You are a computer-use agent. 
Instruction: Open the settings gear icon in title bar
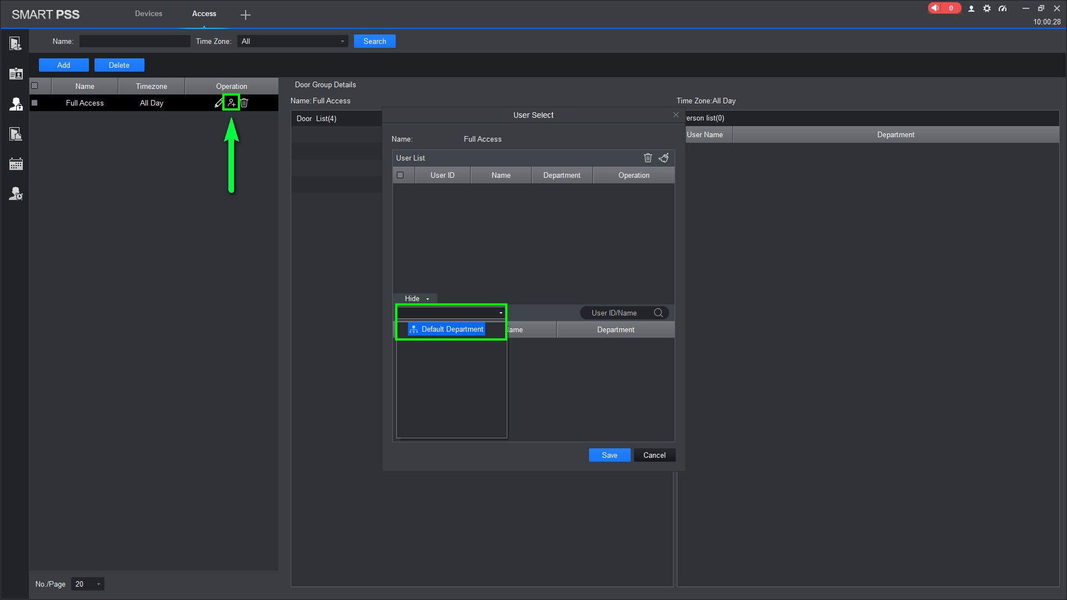point(987,8)
